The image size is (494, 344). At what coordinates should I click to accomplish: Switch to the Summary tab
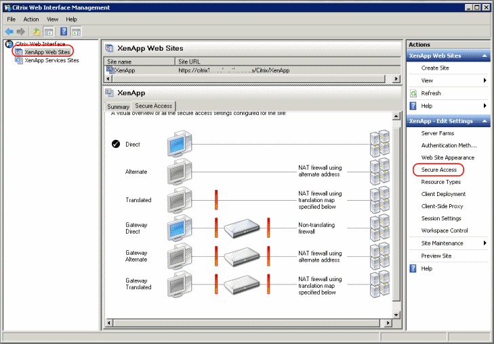point(118,107)
